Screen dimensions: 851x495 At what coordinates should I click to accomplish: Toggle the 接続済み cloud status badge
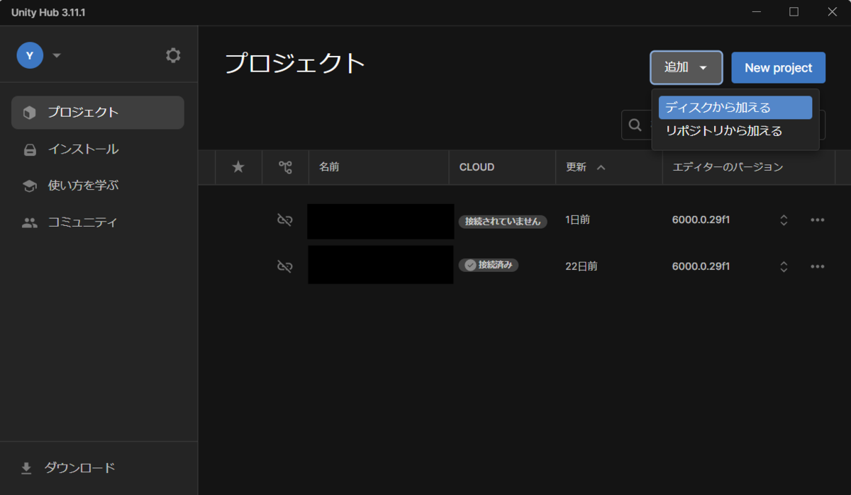click(488, 265)
